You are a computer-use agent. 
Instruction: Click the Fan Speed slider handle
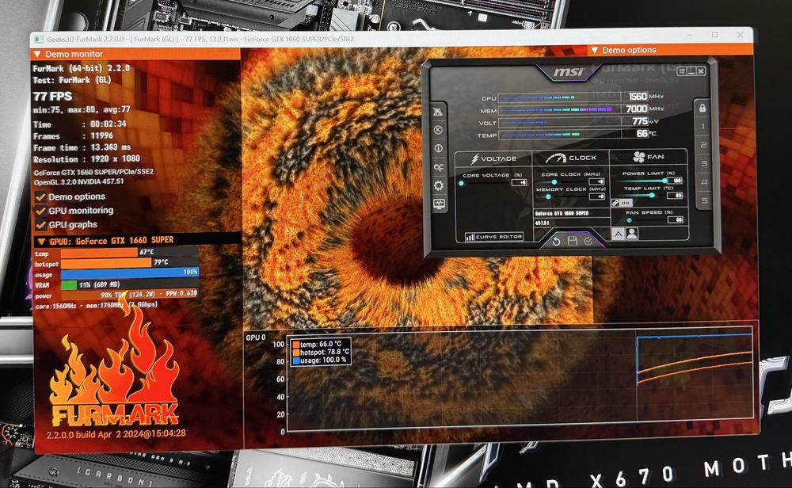[630, 219]
